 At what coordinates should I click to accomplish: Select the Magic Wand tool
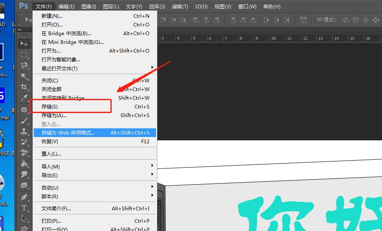[24, 76]
